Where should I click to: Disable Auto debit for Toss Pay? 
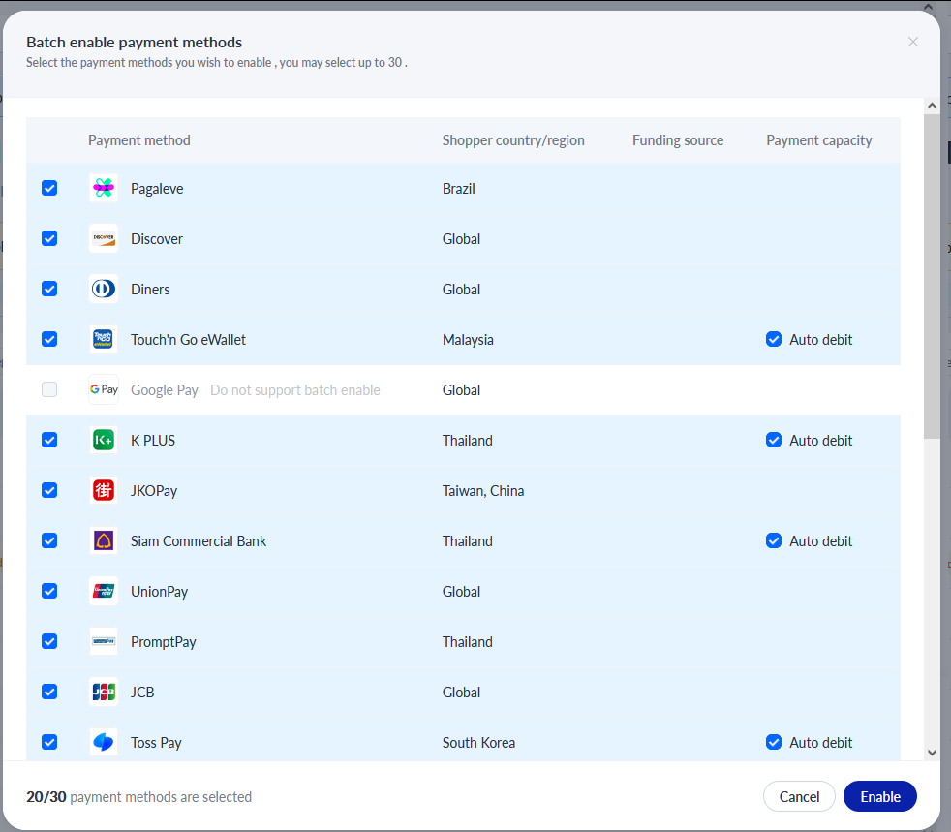click(774, 742)
